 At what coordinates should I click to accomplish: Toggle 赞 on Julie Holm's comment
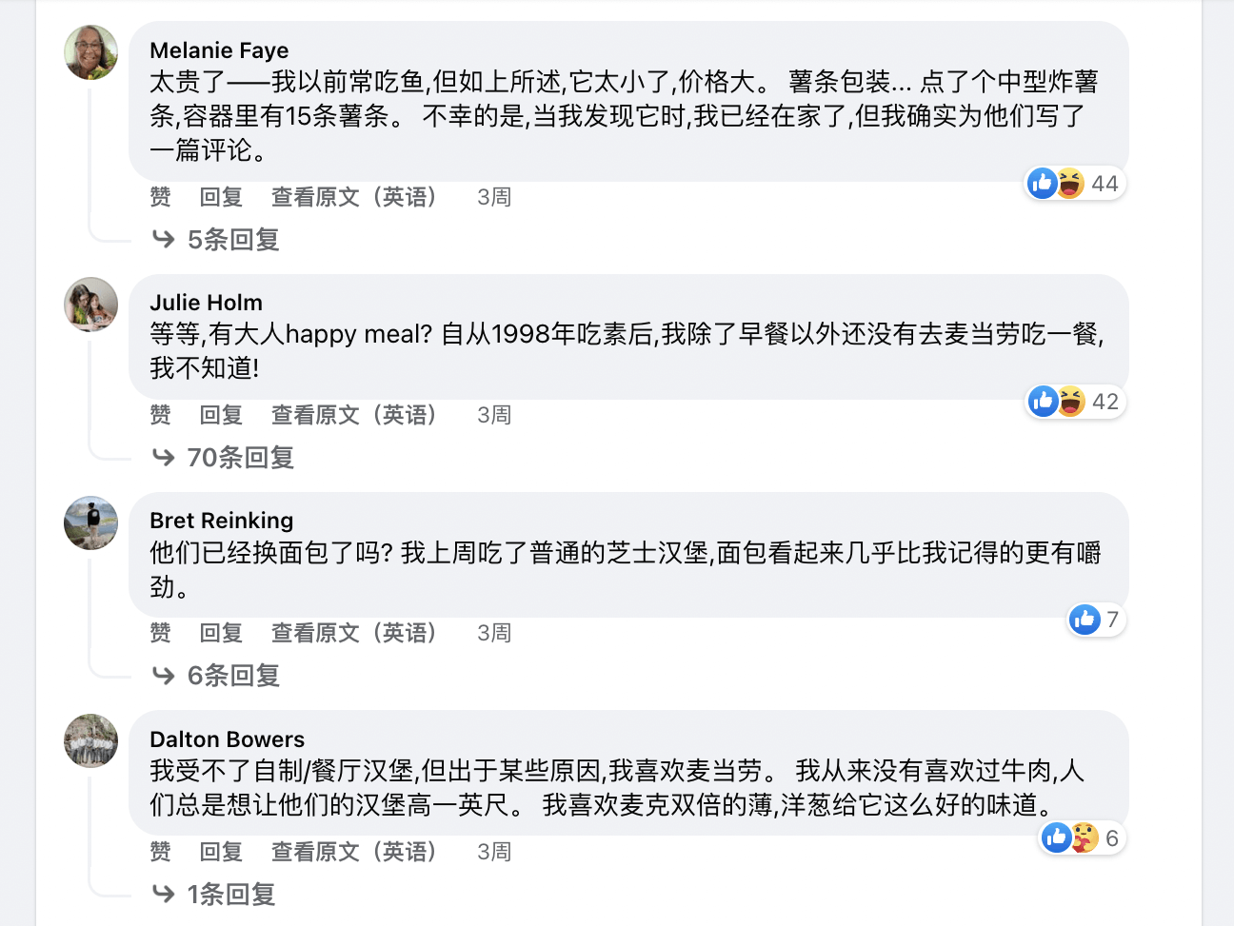click(160, 415)
